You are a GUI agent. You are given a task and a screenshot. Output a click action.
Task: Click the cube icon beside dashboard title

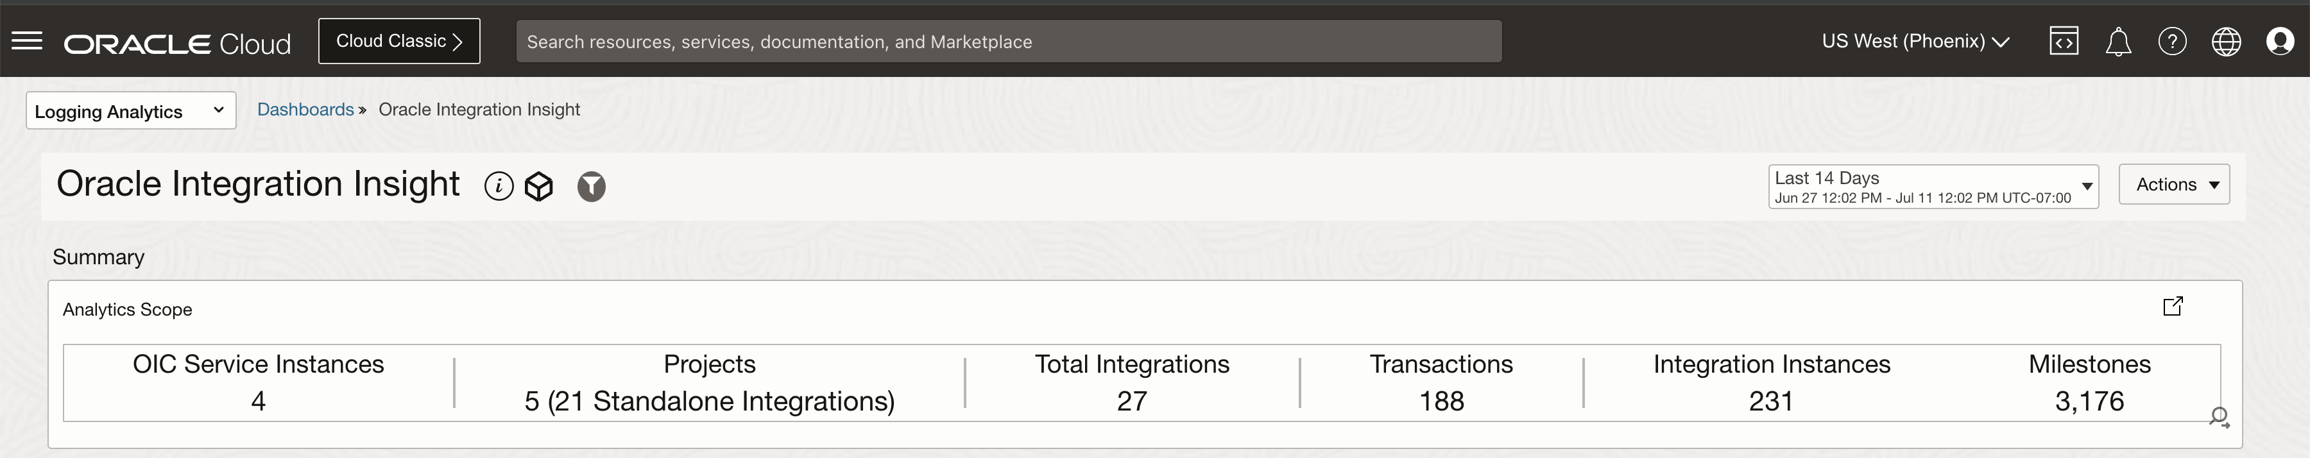(x=539, y=187)
